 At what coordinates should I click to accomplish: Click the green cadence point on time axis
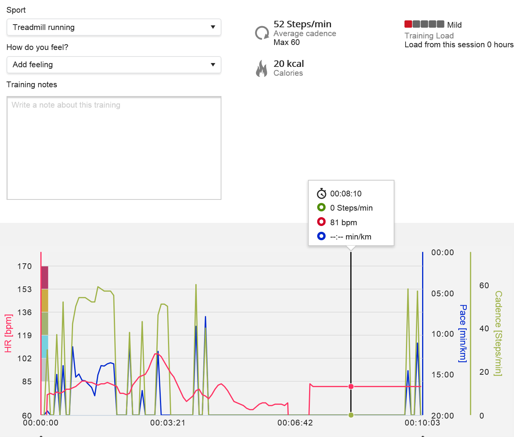tap(351, 415)
